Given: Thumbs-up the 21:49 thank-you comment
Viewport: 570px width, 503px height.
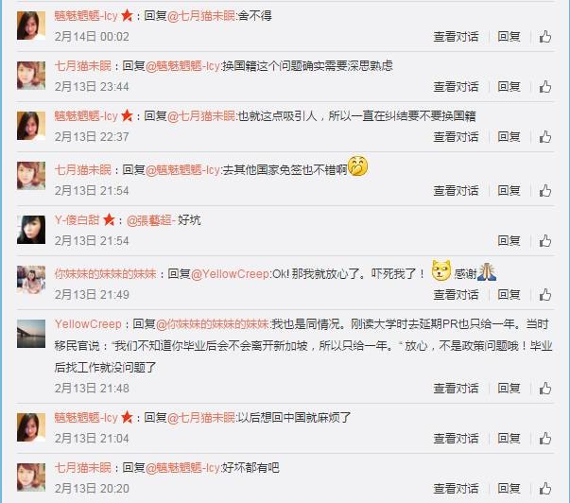Looking at the screenshot, I should (544, 294).
